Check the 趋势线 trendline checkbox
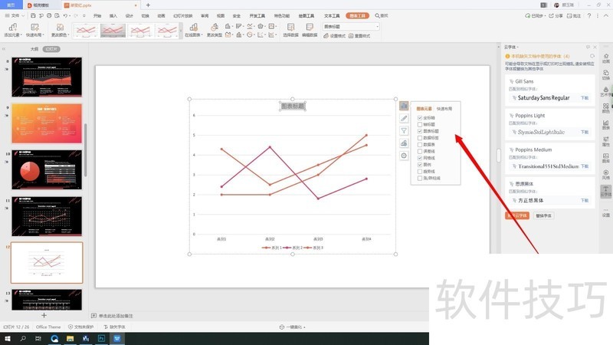This screenshot has width=613, height=345. tap(419, 171)
